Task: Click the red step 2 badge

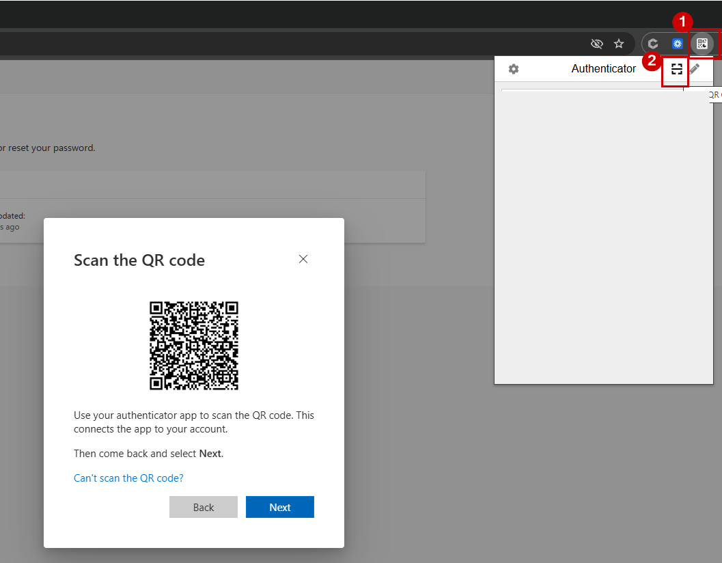Action: 652,60
